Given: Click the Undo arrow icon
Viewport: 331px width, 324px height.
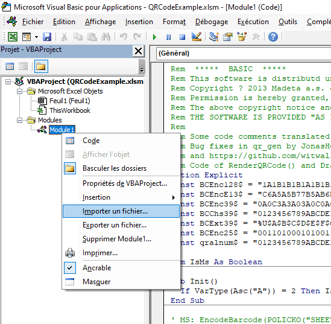Looking at the screenshot, I should [x=124, y=37].
